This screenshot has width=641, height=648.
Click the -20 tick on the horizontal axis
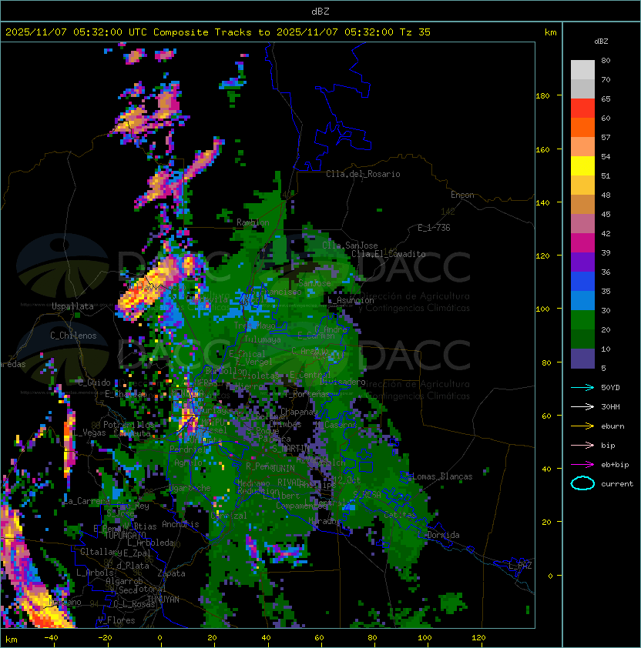[x=105, y=638]
